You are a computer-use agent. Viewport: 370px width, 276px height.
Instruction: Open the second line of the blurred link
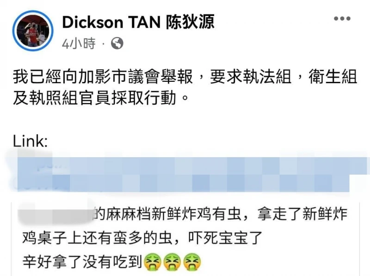coord(183,183)
